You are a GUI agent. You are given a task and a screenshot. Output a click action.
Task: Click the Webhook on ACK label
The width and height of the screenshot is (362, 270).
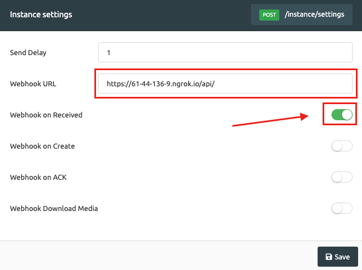[x=38, y=178]
